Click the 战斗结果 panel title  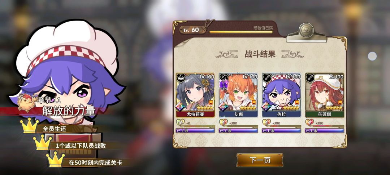260,54
